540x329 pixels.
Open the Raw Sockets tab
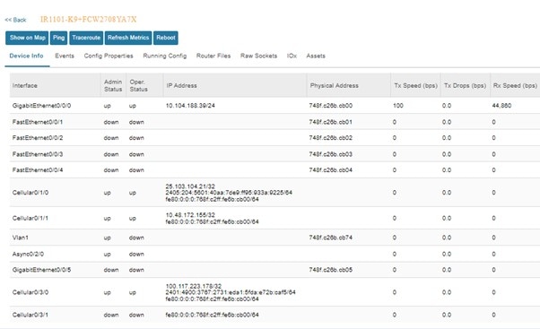click(x=258, y=56)
